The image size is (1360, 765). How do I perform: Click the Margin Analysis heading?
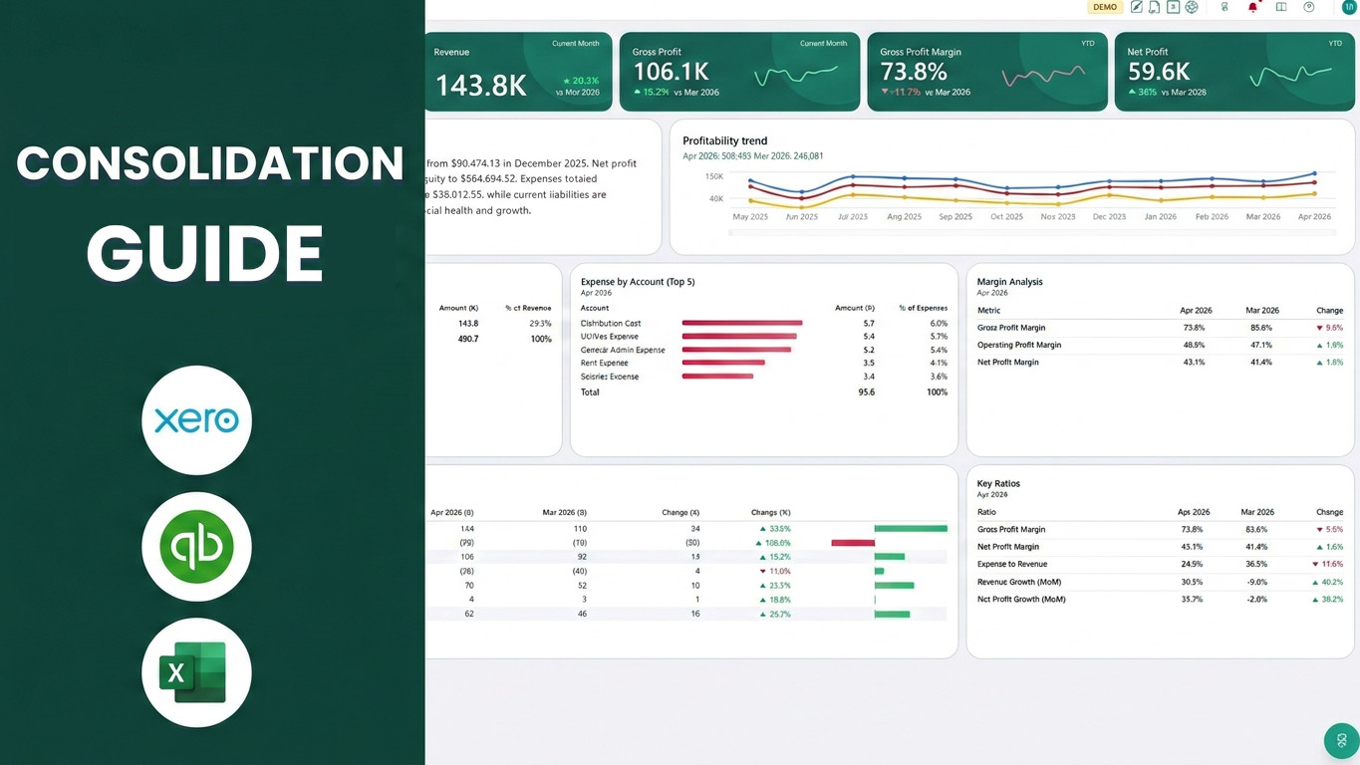(x=1009, y=282)
